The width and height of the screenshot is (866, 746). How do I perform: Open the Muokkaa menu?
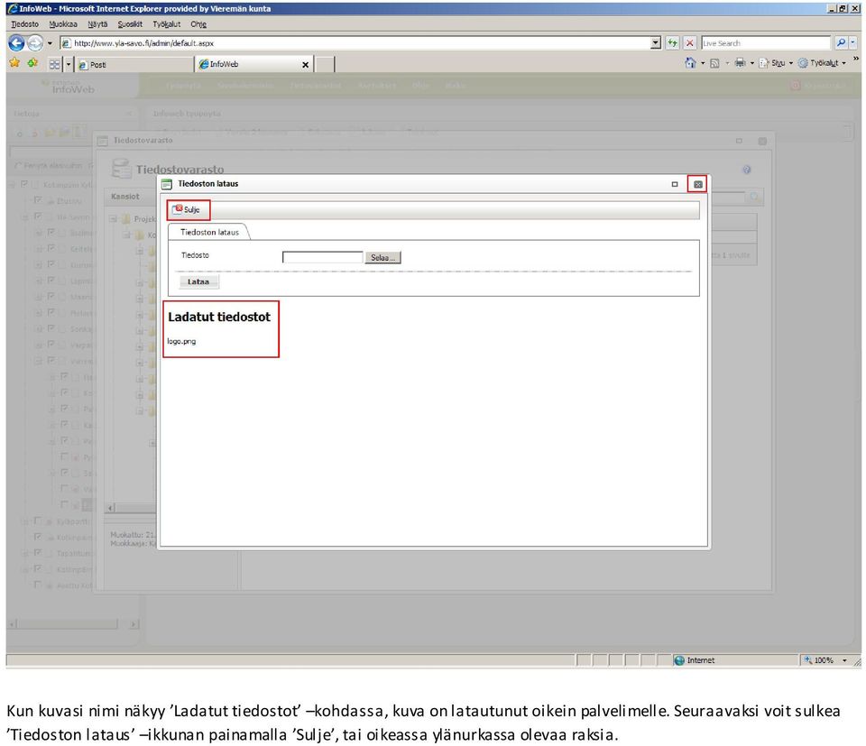pos(63,24)
